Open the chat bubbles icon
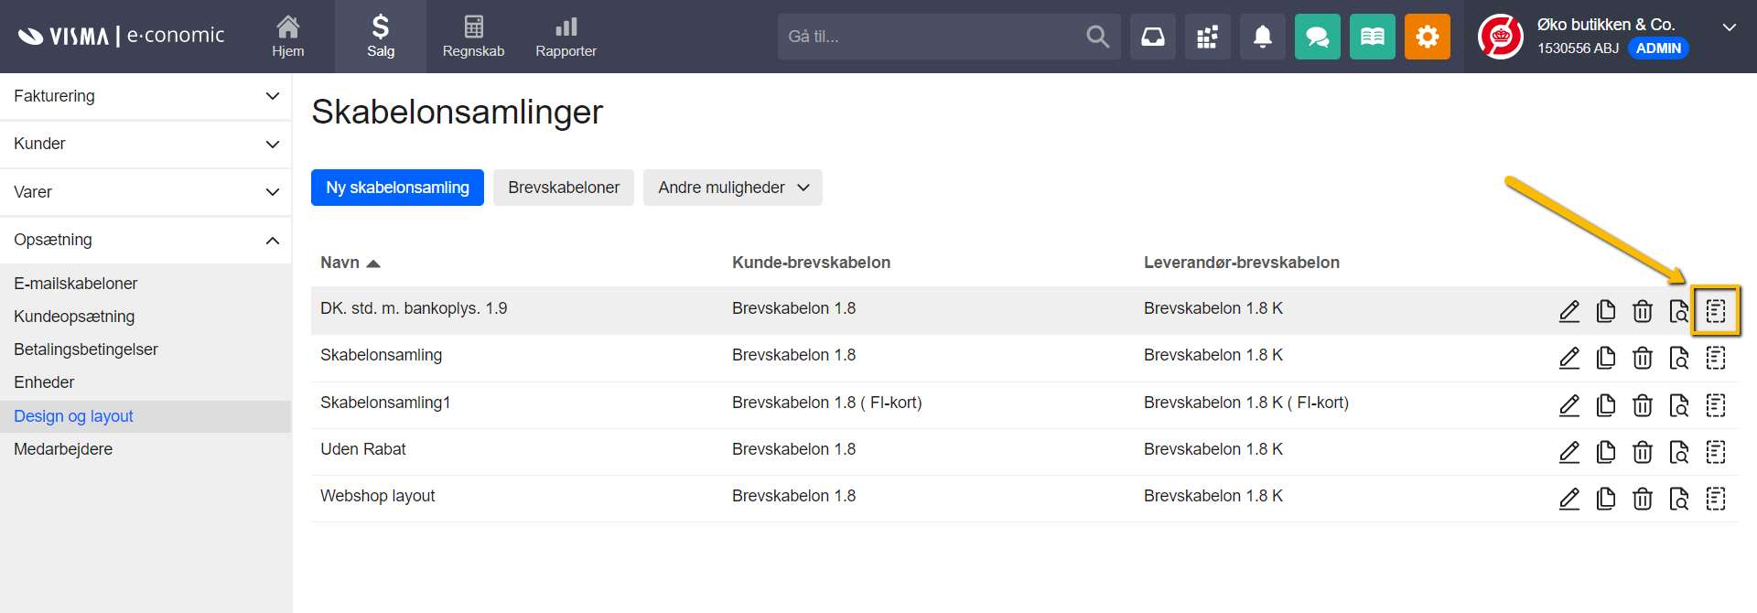The width and height of the screenshot is (1757, 613). [1317, 37]
